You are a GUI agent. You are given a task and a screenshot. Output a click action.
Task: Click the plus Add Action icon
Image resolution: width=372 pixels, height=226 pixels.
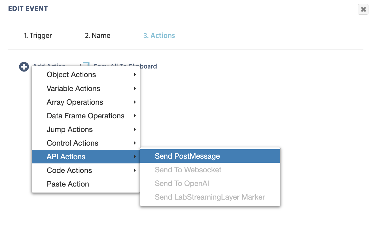(24, 67)
